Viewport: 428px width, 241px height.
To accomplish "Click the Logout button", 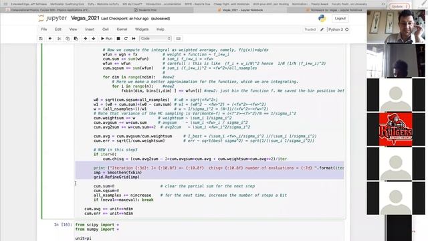I will (340, 18).
